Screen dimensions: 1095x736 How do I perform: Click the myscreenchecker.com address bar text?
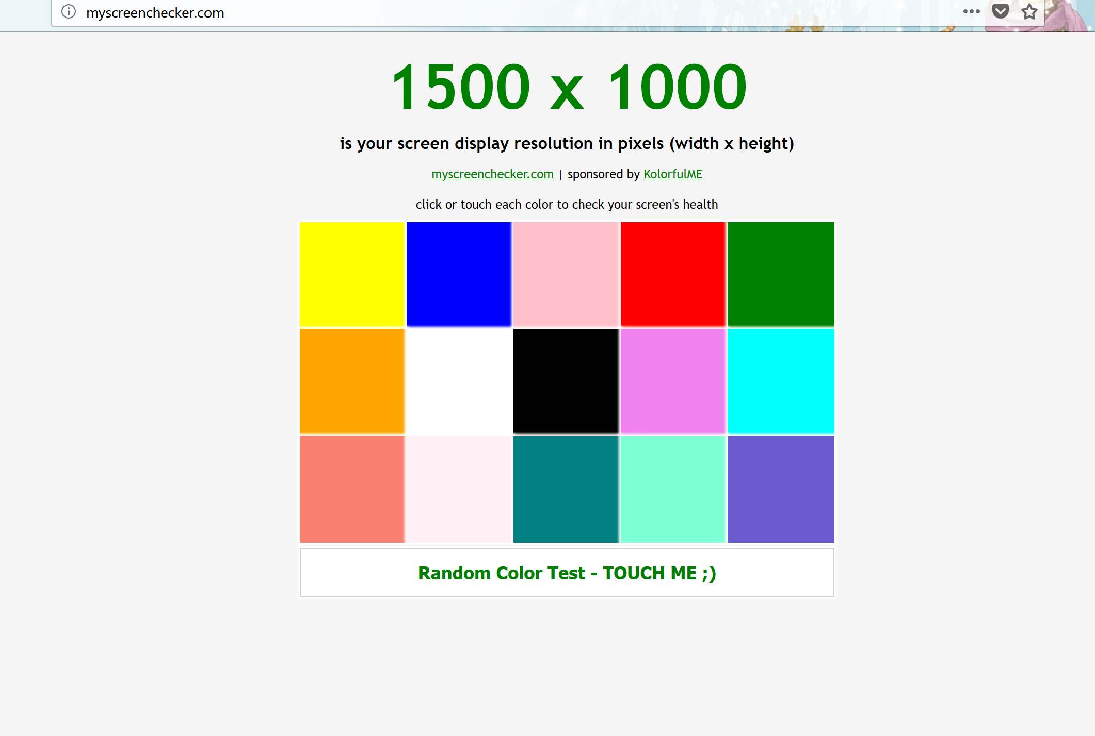[x=155, y=12]
